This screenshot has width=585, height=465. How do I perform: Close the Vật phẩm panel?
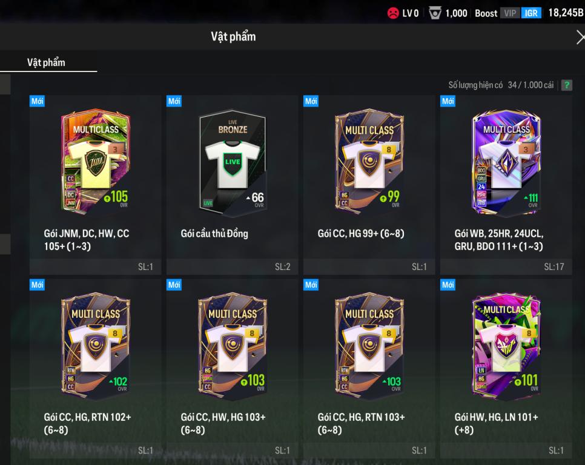(x=580, y=38)
